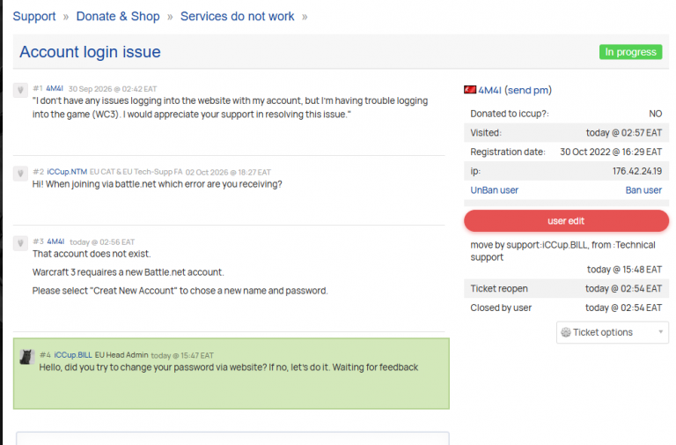Open the Donate & Shop breadcrumb
Viewport: 676px width, 445px height.
[x=118, y=17]
